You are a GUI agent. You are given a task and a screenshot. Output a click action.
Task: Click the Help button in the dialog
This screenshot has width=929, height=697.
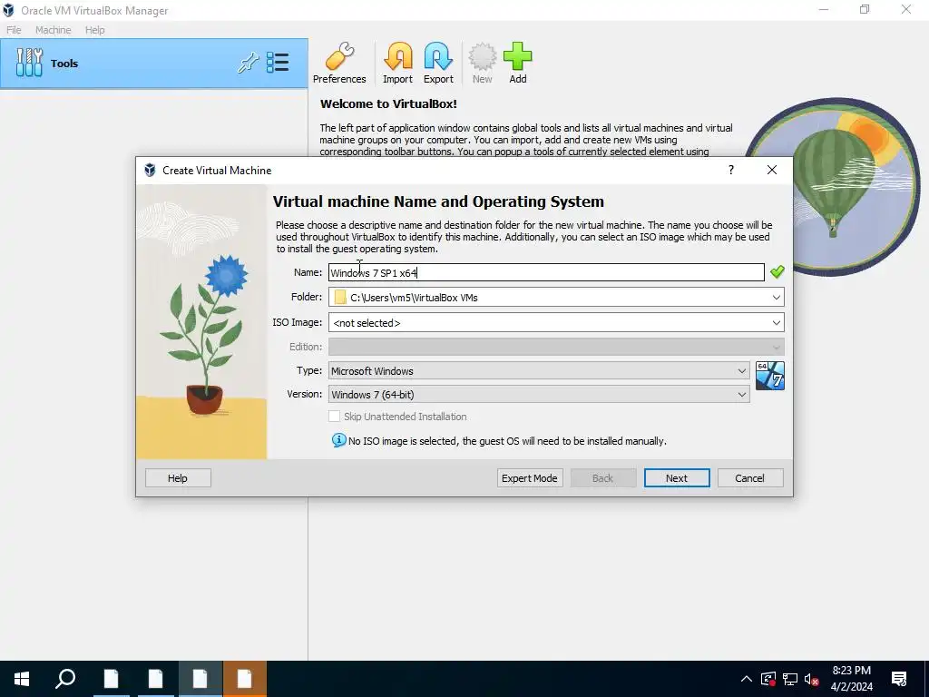(178, 478)
